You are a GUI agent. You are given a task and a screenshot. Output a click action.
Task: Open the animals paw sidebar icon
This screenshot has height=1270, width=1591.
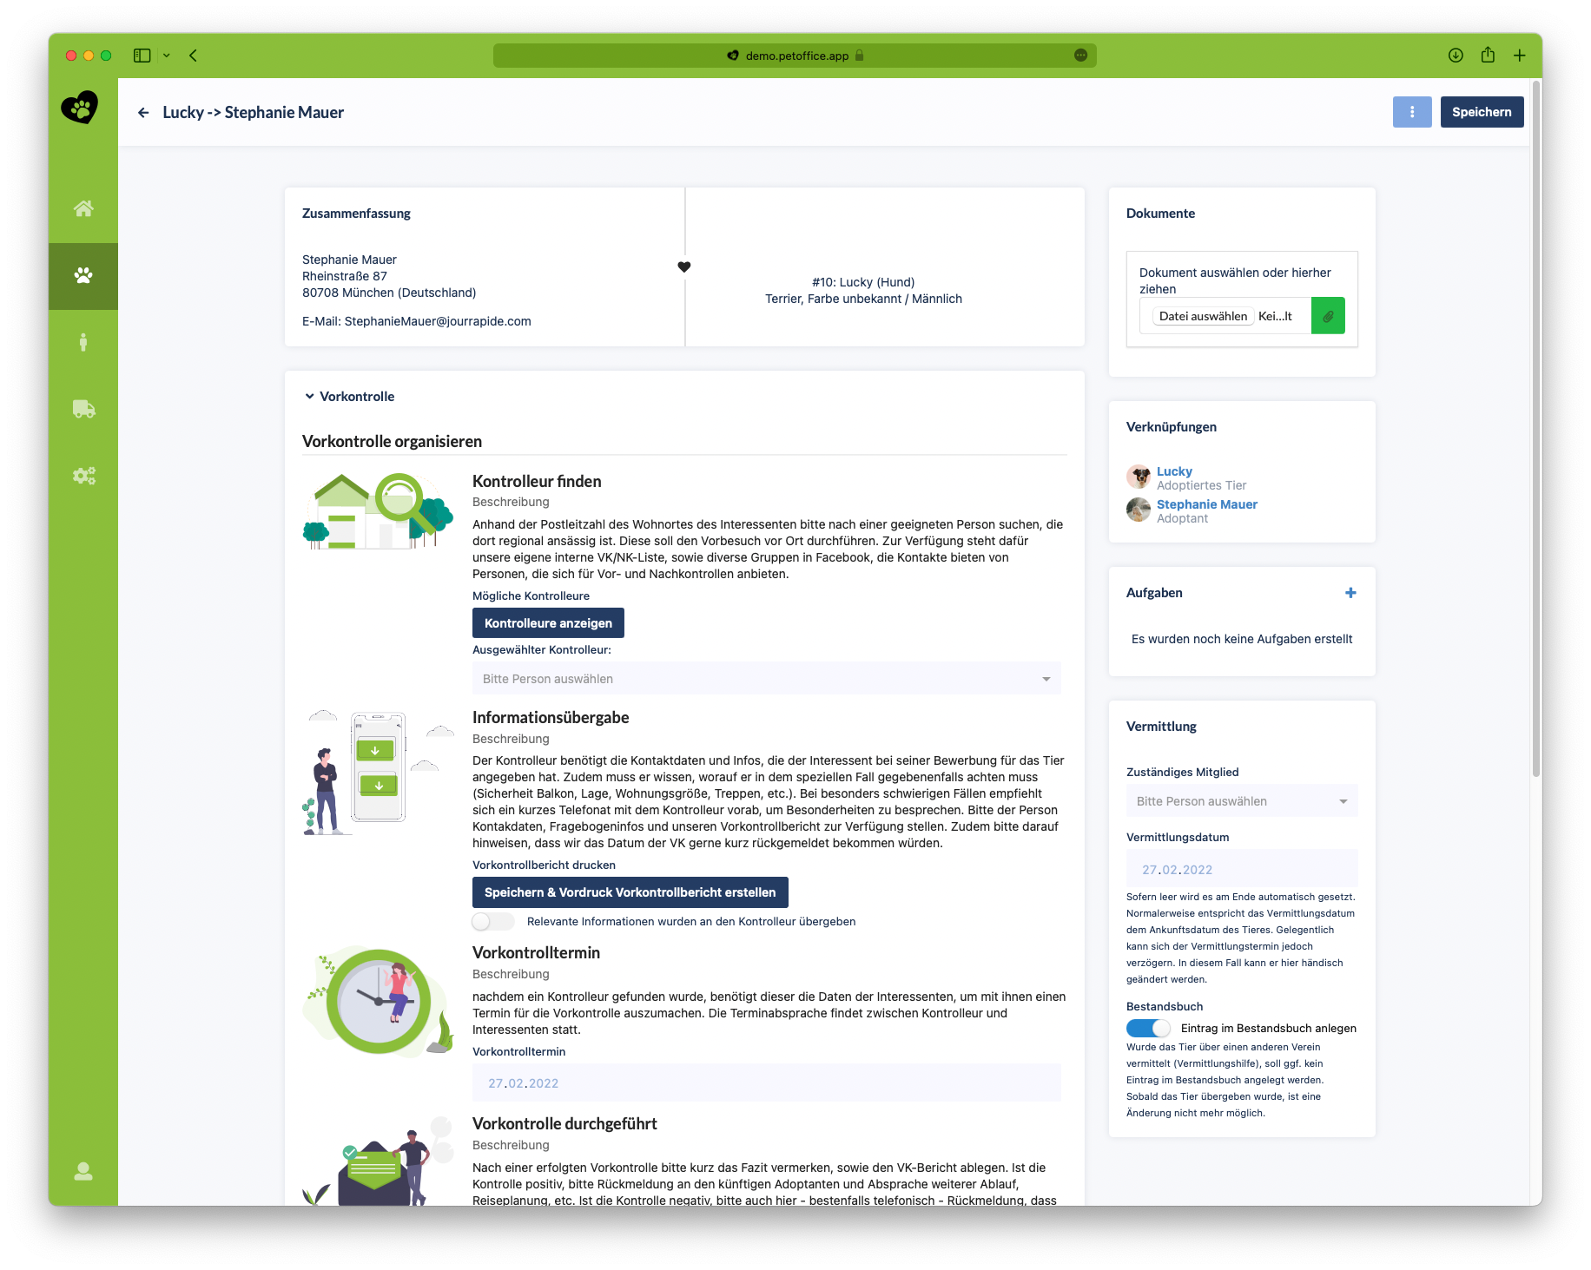tap(83, 276)
